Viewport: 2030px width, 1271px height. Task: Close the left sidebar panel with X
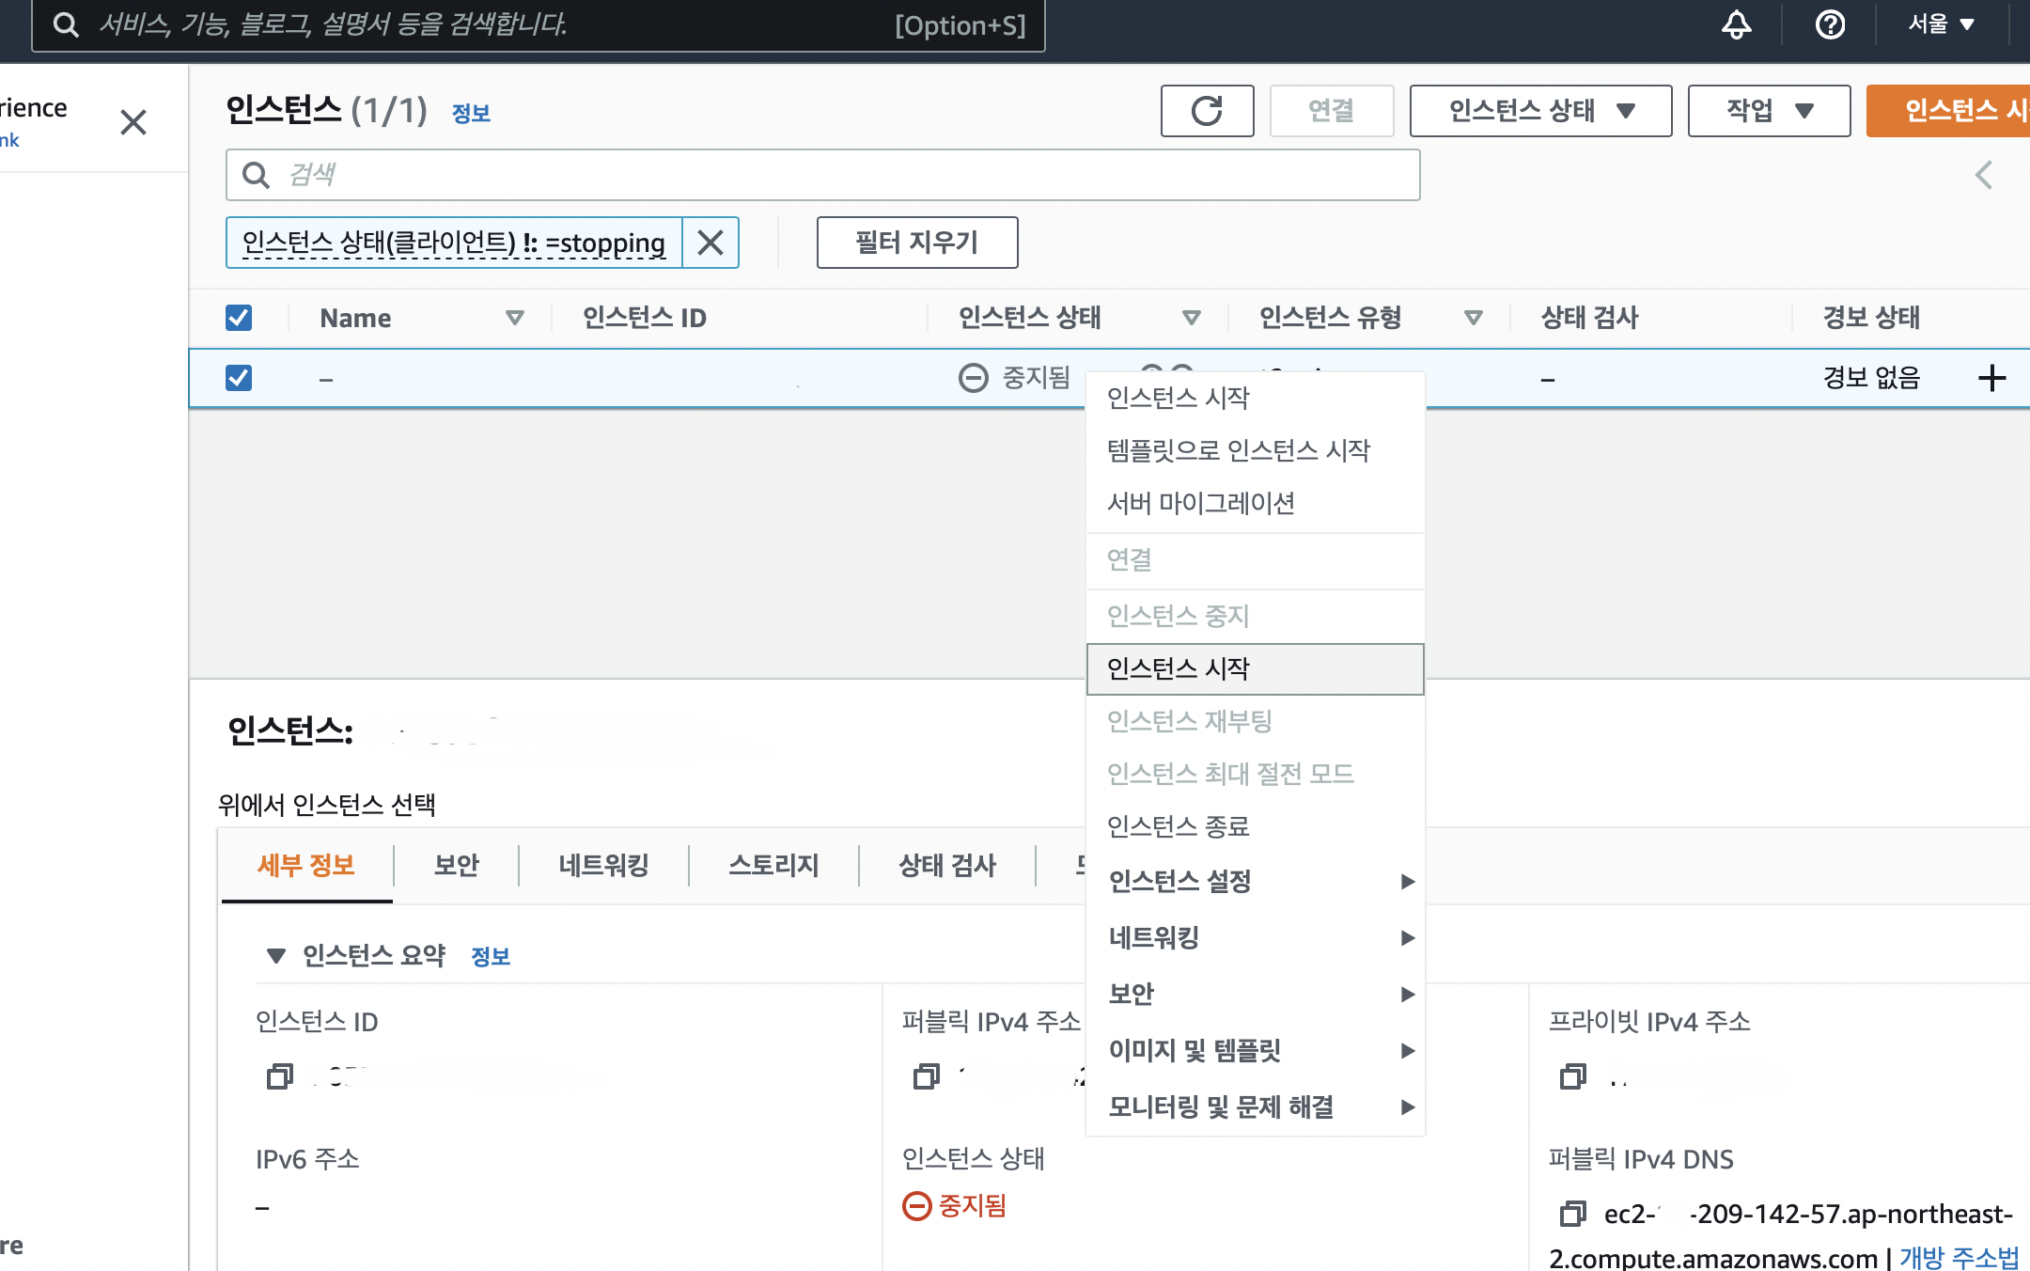coord(133,122)
